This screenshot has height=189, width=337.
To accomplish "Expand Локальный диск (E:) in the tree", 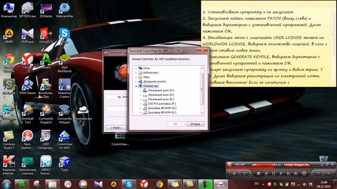I will tap(141, 99).
